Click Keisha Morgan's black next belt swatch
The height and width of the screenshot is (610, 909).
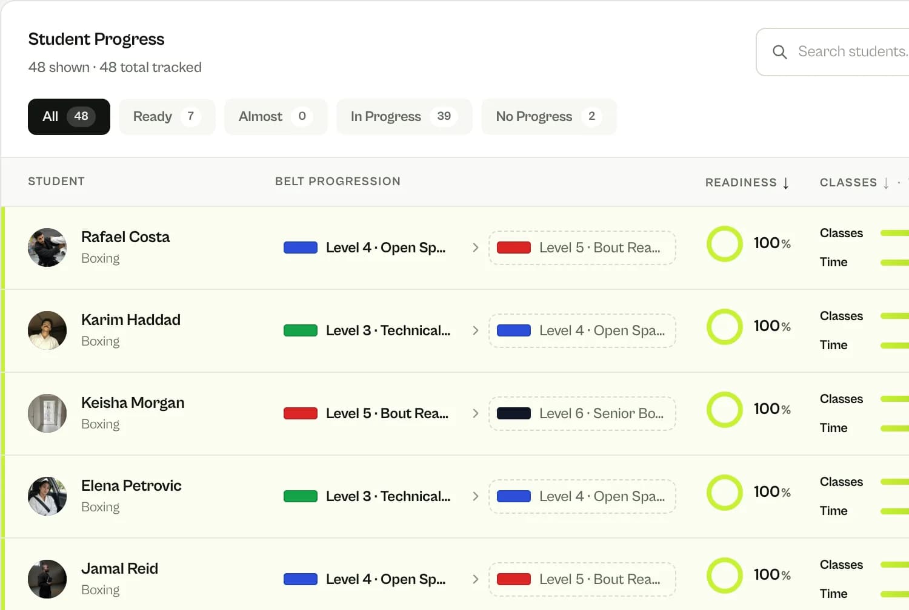[x=514, y=413]
